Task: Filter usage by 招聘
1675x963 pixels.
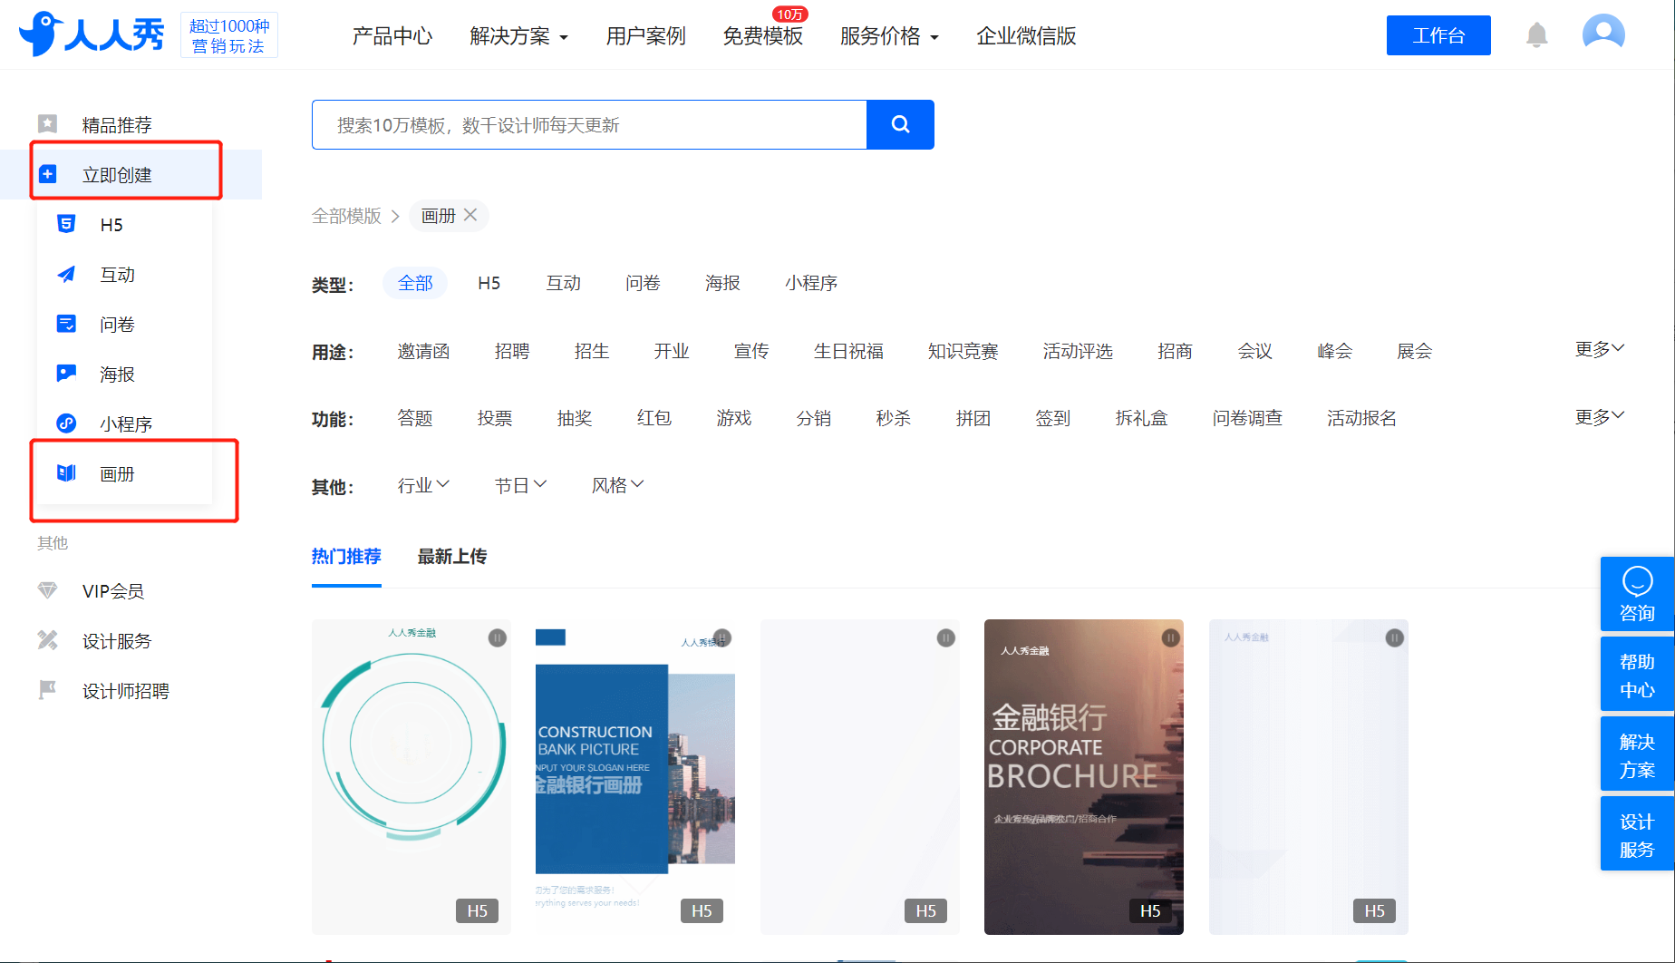Action: (x=512, y=351)
